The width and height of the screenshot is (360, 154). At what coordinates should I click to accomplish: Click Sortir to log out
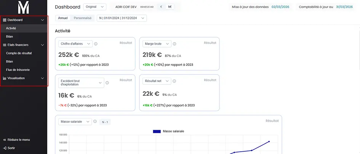coord(11,148)
